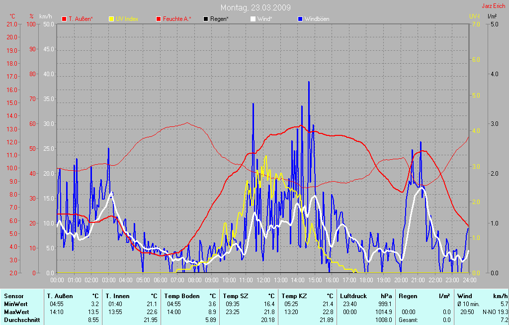
Task: Click the Durchschnitt row label
Action: tap(22, 320)
